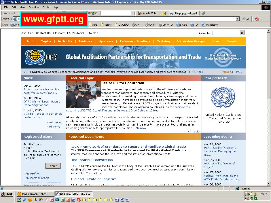This screenshot has width=271, height=203.
Task: Open the Tools menu
Action: pyautogui.click(x=46, y=7)
